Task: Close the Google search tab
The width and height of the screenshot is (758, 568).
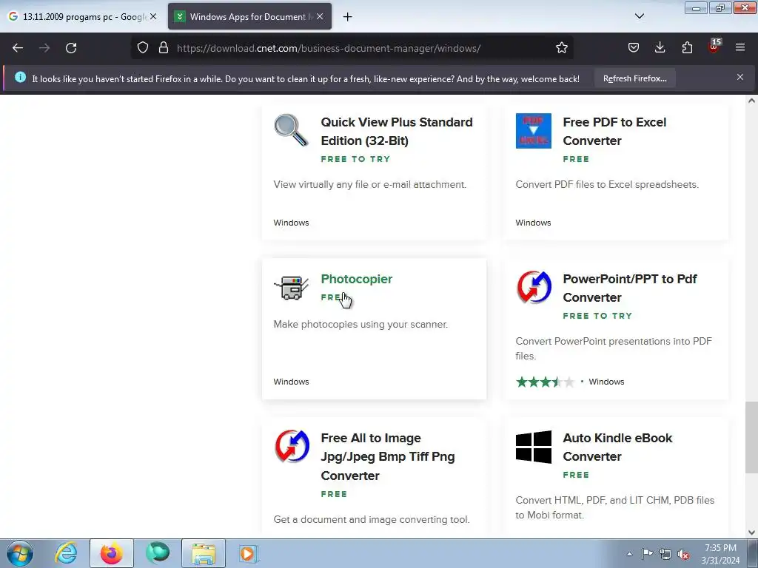Action: 153,16
